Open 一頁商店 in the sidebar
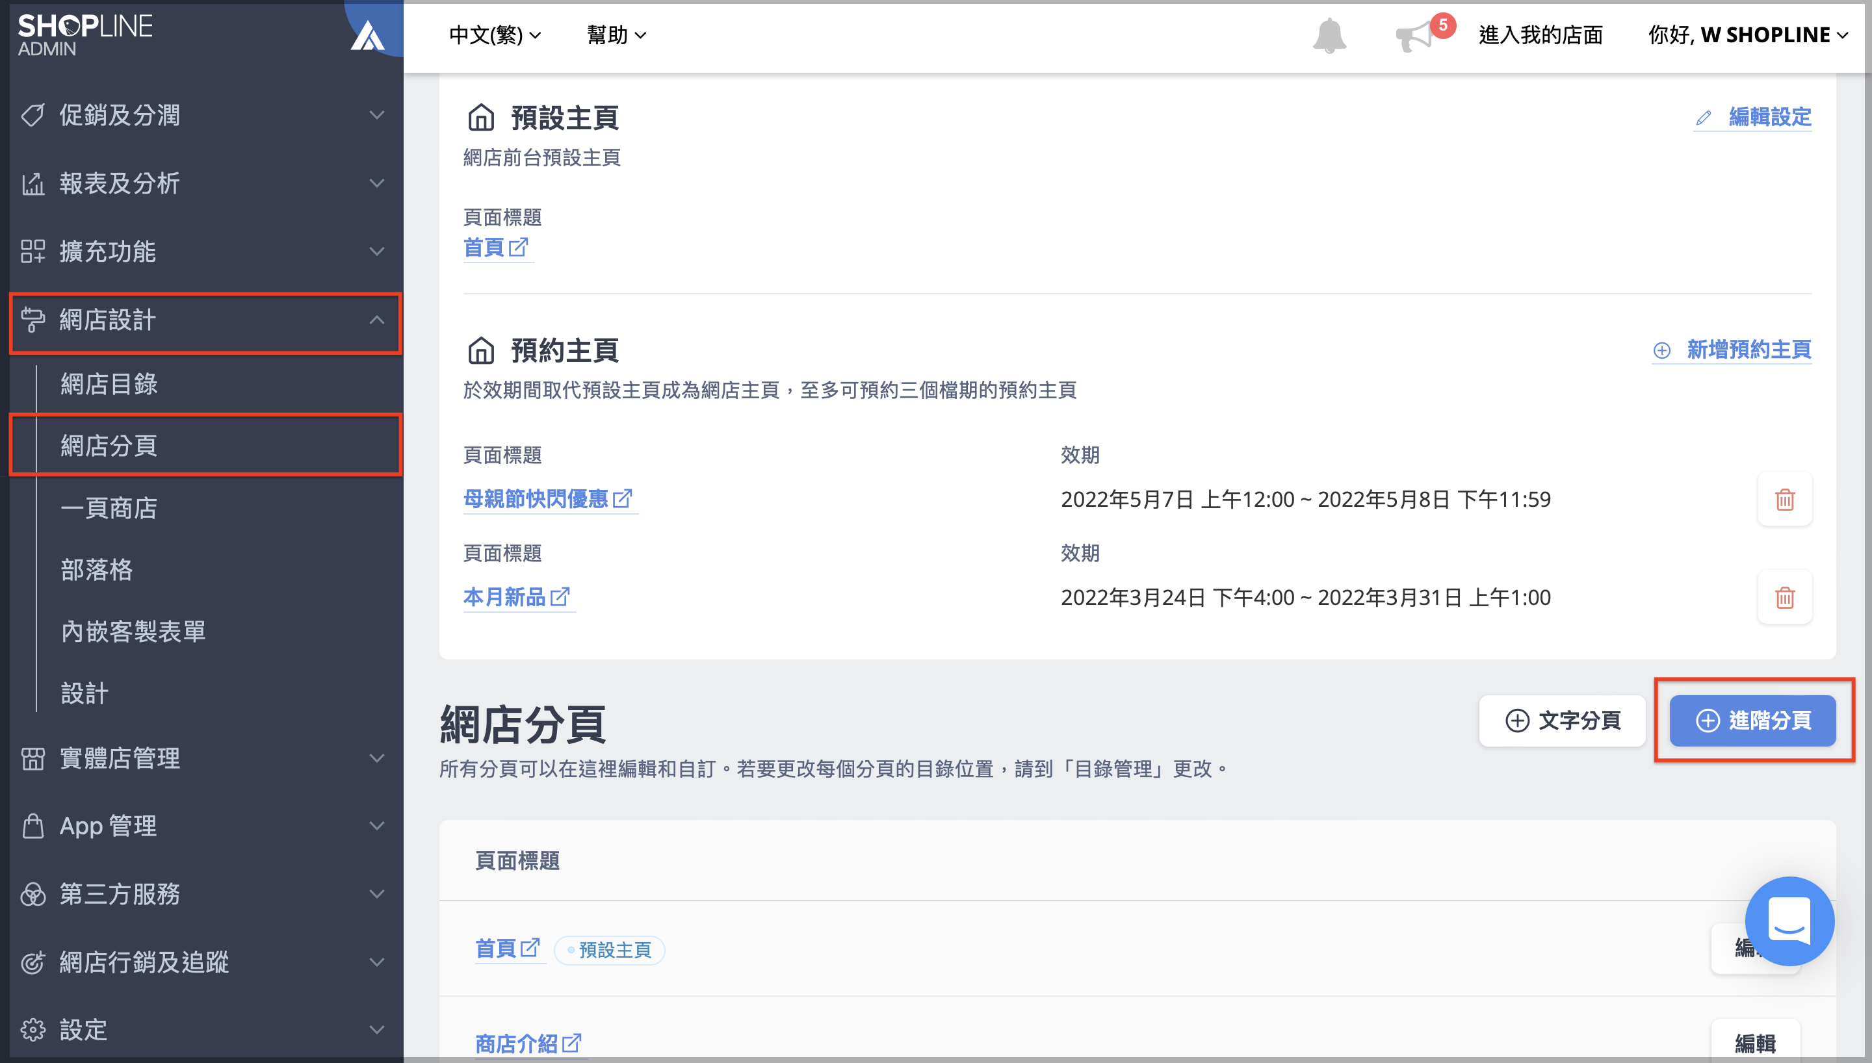Image resolution: width=1872 pixels, height=1063 pixels. tap(109, 508)
